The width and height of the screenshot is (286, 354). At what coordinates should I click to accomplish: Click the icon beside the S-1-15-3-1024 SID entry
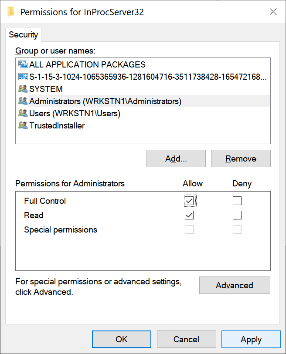[x=23, y=77]
